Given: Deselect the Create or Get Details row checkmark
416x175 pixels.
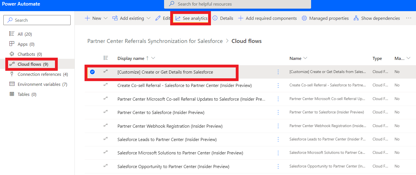Looking at the screenshot, I should click(92, 72).
